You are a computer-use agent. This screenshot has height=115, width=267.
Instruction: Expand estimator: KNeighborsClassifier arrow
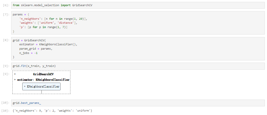[15, 80]
